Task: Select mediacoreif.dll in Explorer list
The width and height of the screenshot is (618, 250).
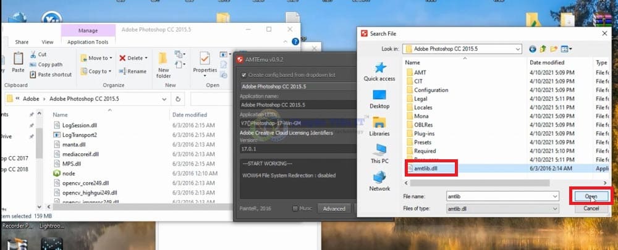Action: click(76, 154)
